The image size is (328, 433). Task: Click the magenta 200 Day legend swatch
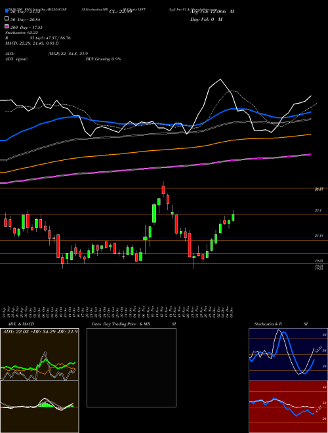7,26
